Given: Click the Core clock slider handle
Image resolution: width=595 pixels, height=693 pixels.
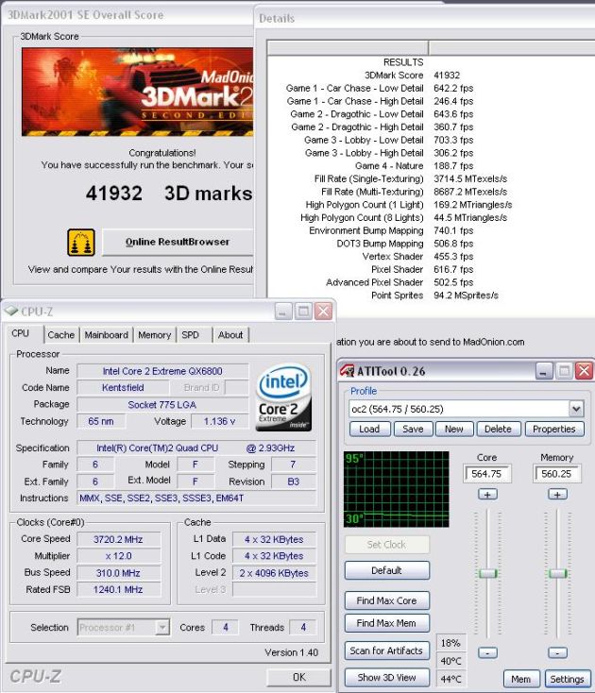Looking at the screenshot, I should point(487,573).
